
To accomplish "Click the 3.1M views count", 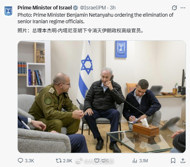I will click(x=143, y=161).
